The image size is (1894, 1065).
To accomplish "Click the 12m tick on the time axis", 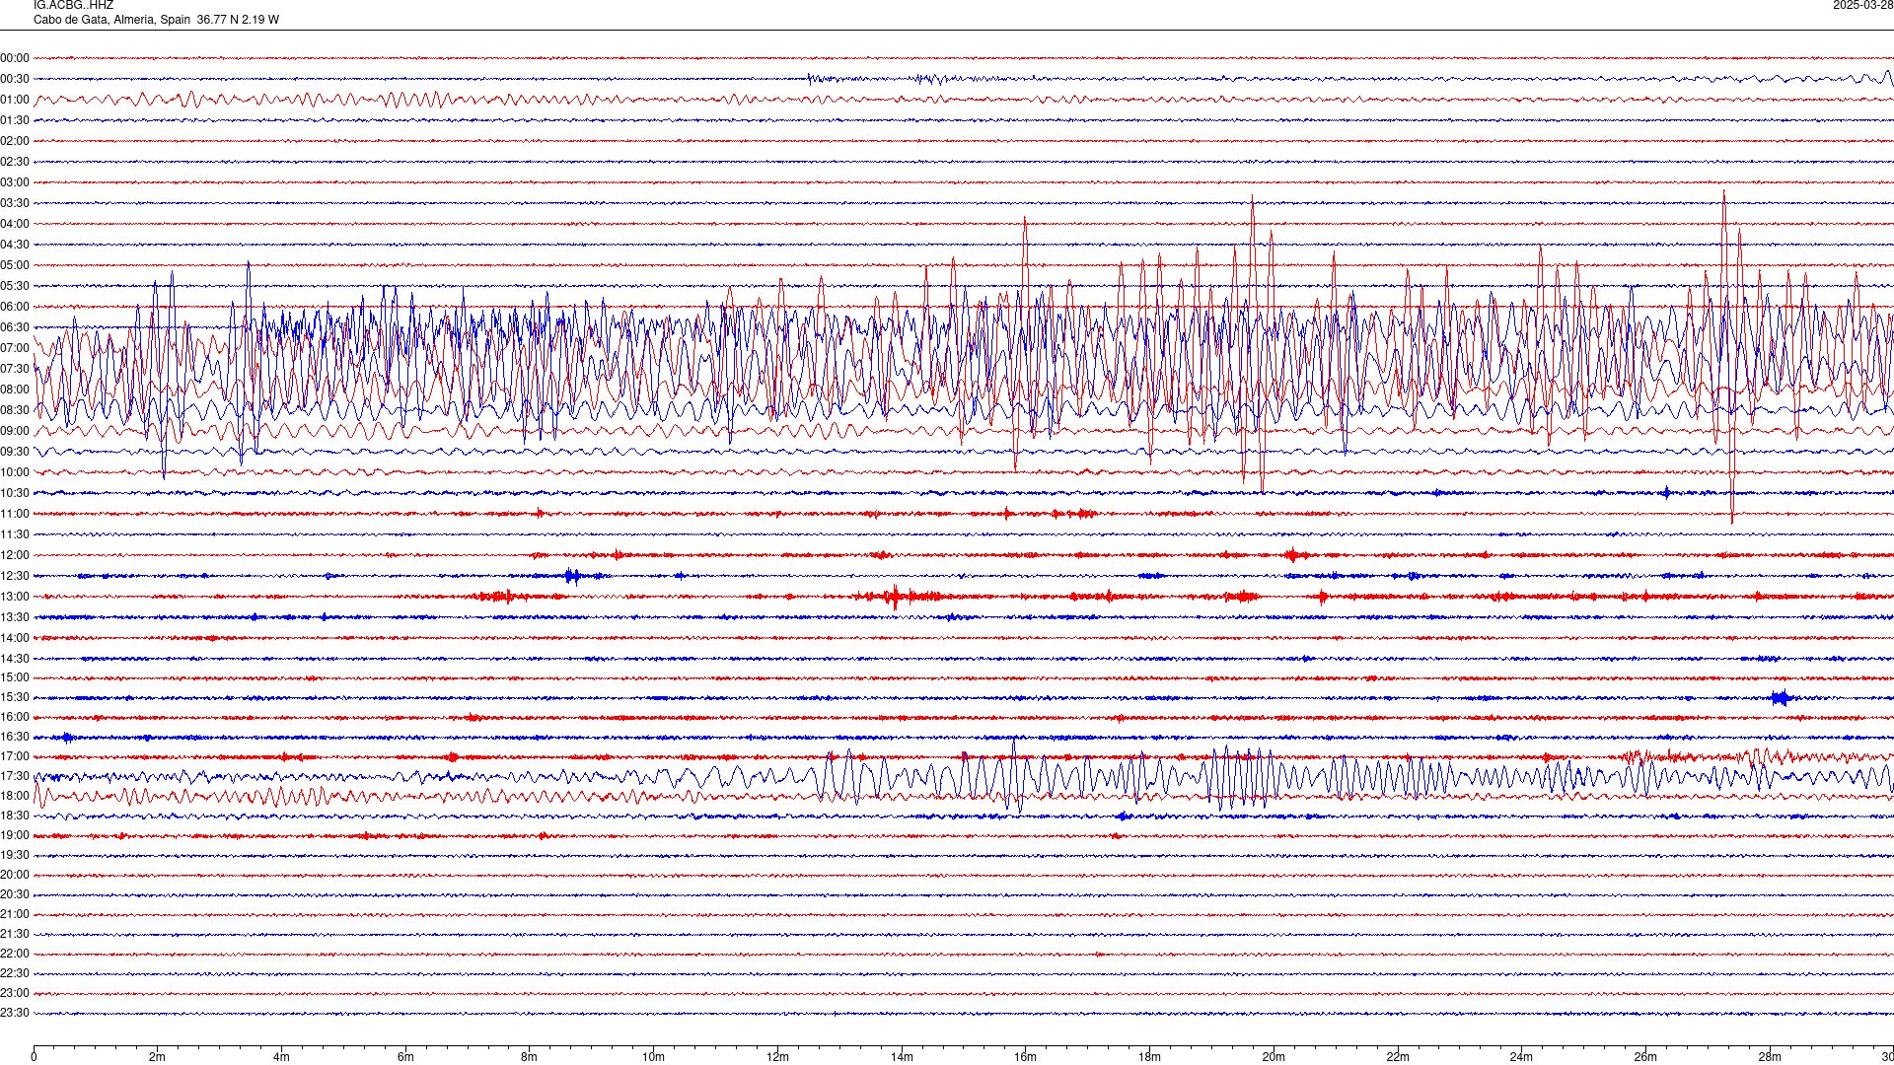I will (777, 1057).
